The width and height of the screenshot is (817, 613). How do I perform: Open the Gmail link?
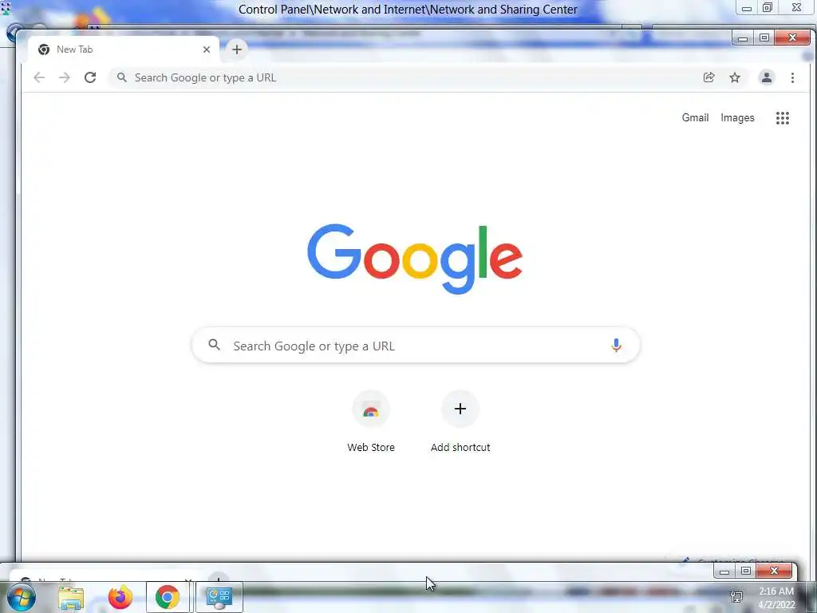695,118
